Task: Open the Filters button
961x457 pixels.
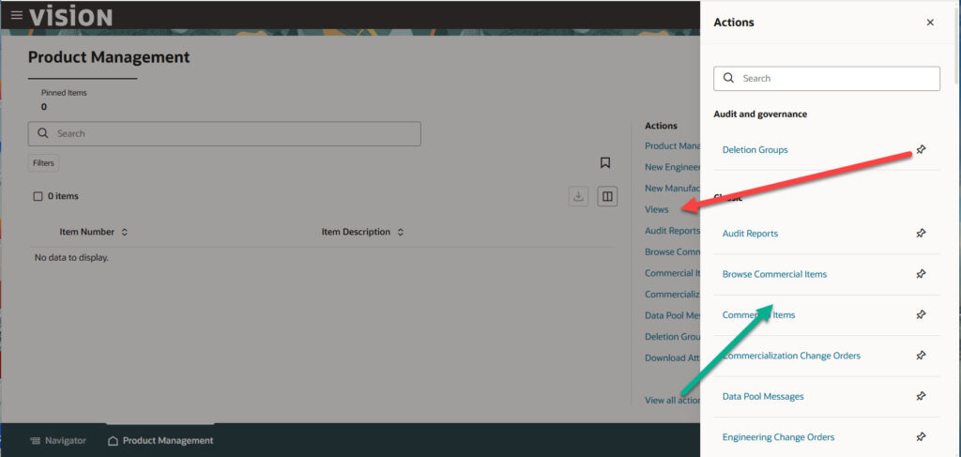Action: coord(43,163)
